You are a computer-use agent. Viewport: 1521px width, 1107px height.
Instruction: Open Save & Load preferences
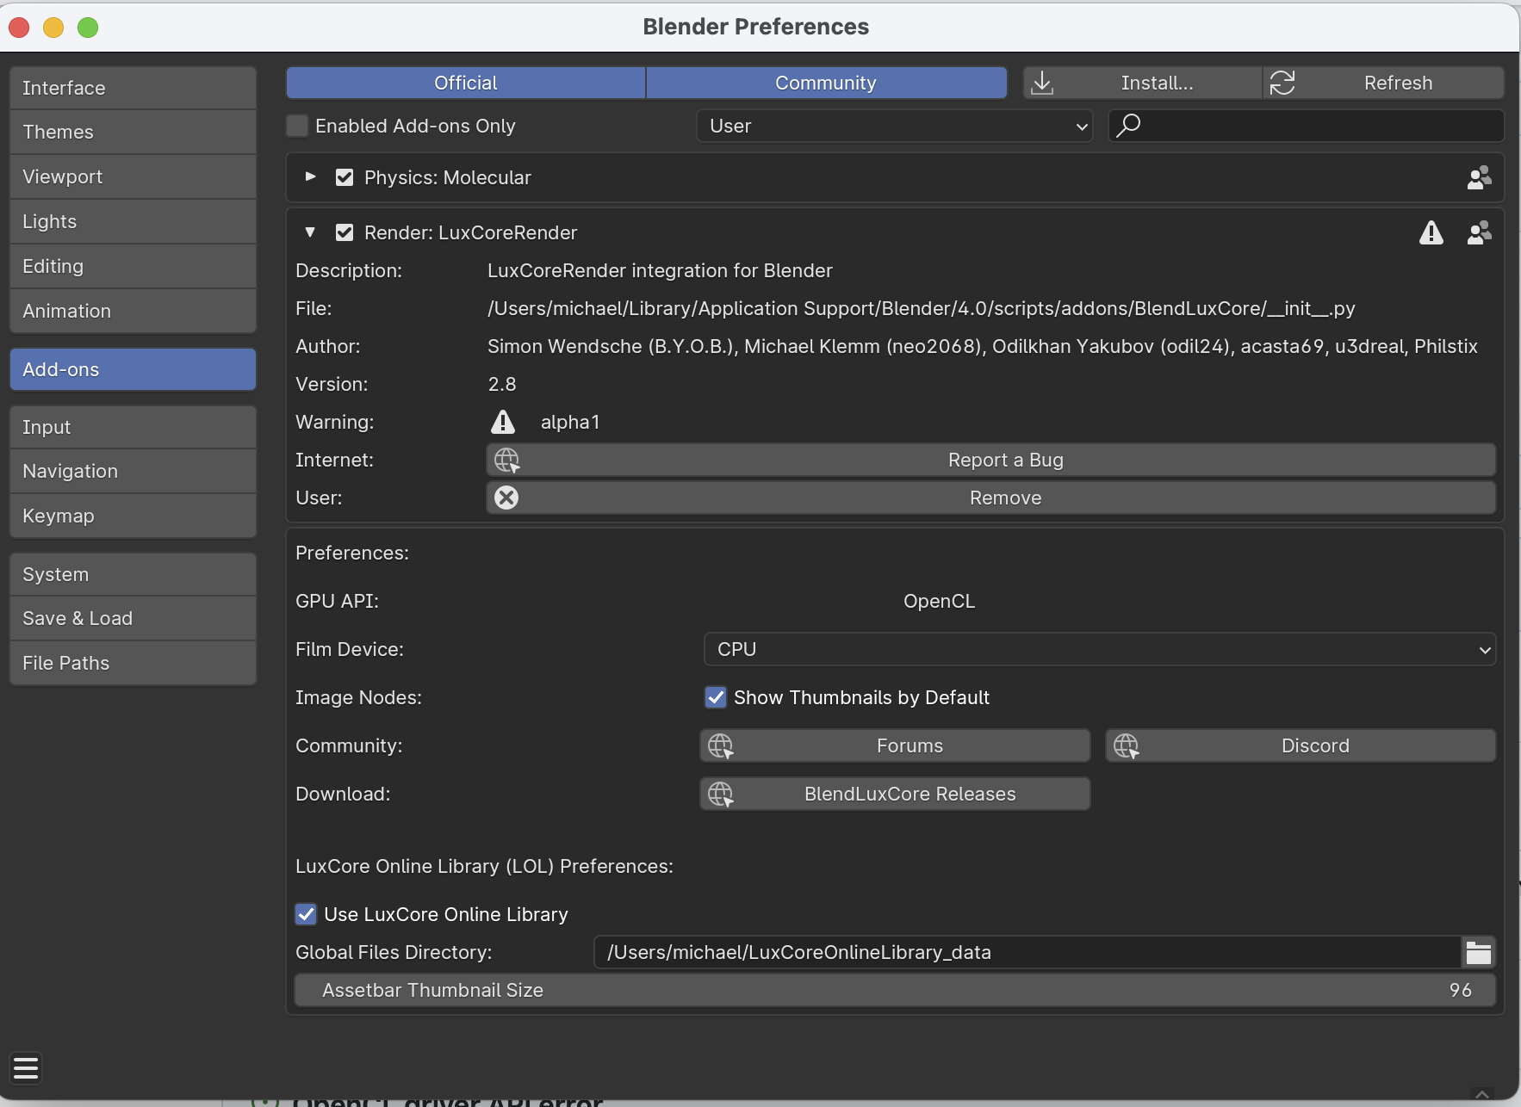[x=133, y=618]
